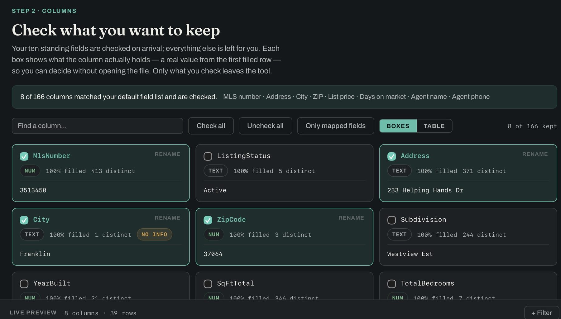Click sample value Franklin
The height and width of the screenshot is (319, 561).
[35, 254]
